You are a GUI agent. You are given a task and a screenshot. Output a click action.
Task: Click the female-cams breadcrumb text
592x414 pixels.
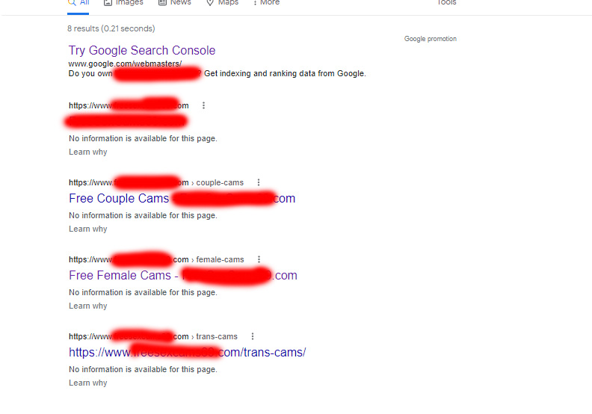(x=220, y=259)
